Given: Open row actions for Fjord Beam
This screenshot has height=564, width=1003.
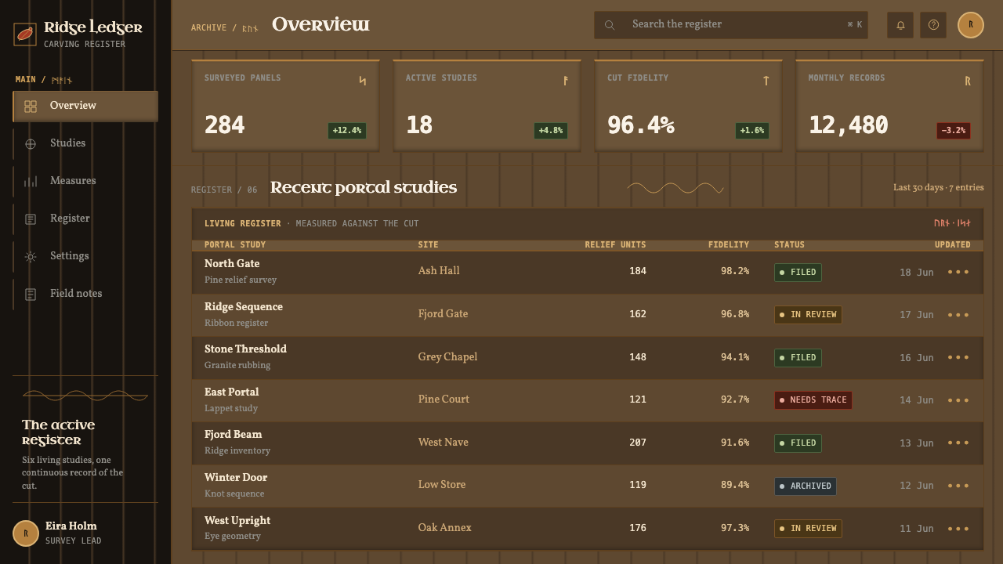Looking at the screenshot, I should [x=958, y=443].
